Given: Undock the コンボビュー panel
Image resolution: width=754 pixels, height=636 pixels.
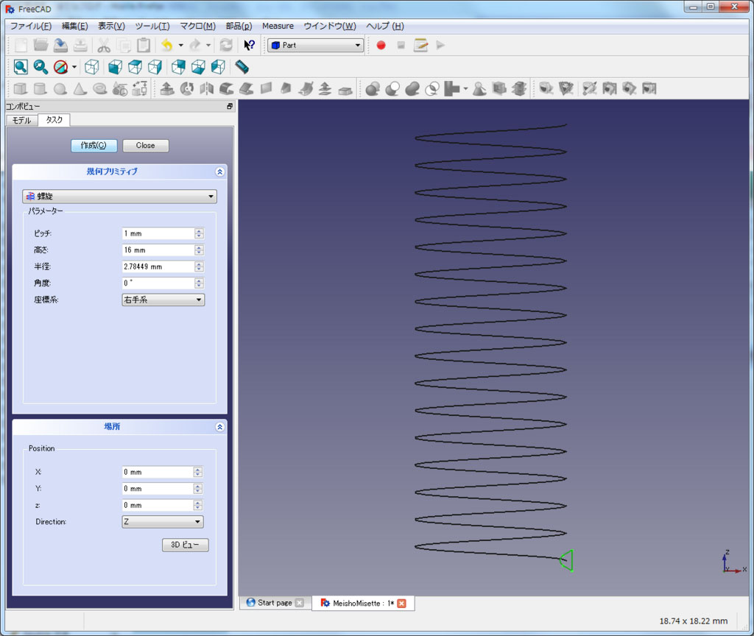Looking at the screenshot, I should 230,106.
